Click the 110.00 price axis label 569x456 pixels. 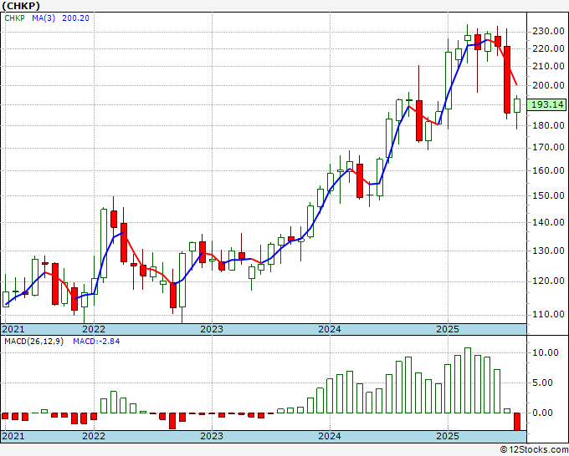pyautogui.click(x=548, y=314)
